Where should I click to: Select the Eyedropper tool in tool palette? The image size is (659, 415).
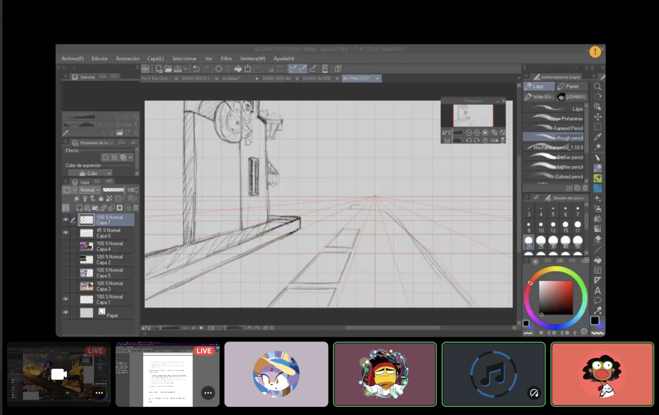click(x=597, y=137)
